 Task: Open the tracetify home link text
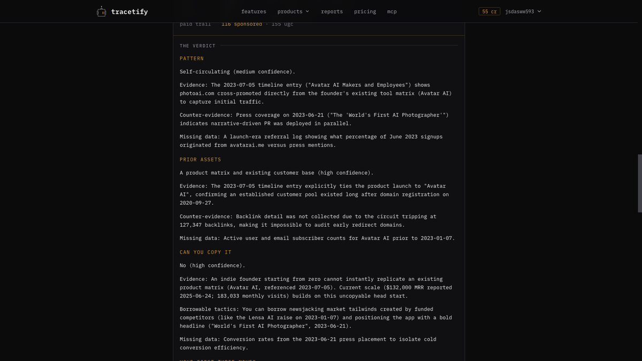coord(129,12)
